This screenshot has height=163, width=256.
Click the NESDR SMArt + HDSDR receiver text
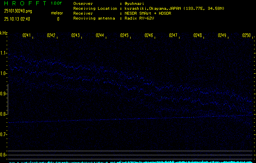tap(147, 13)
